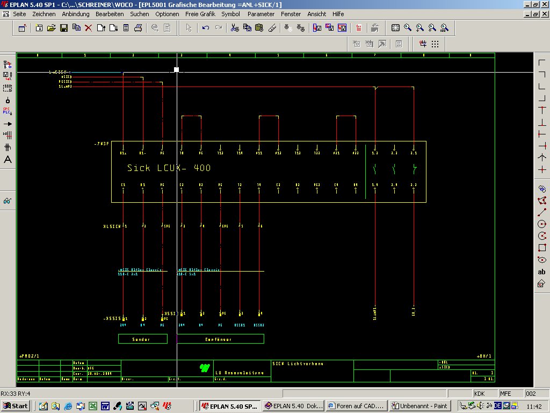Click the Windows Start button
Screen dimensions: 550x413
(16, 406)
